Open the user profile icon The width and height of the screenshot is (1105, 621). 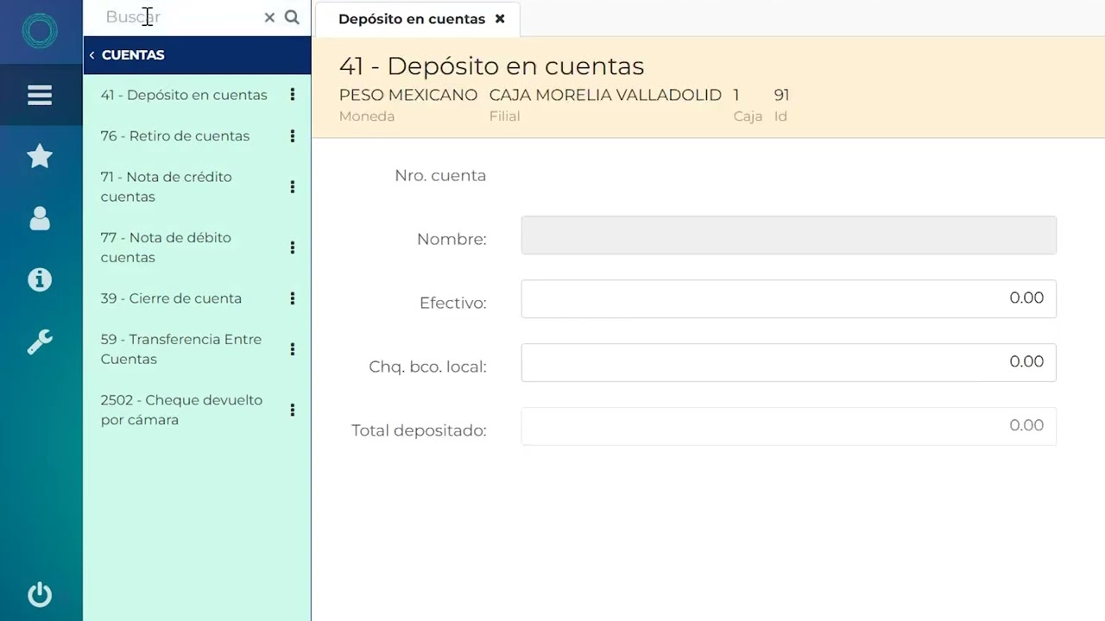pyautogui.click(x=40, y=219)
